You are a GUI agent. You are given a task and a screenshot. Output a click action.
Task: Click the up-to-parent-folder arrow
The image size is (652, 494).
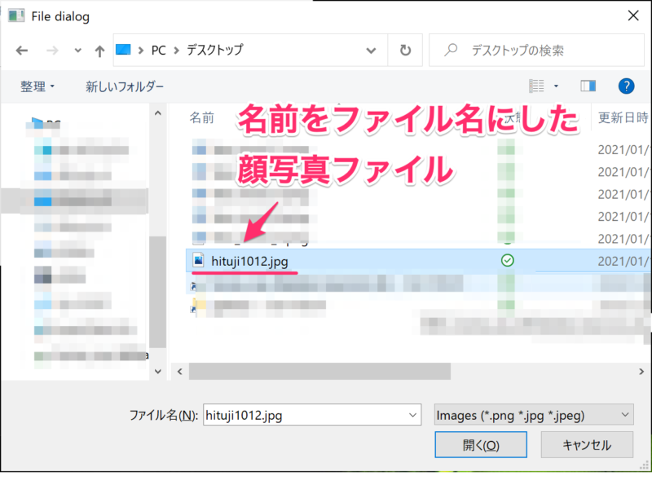(99, 50)
